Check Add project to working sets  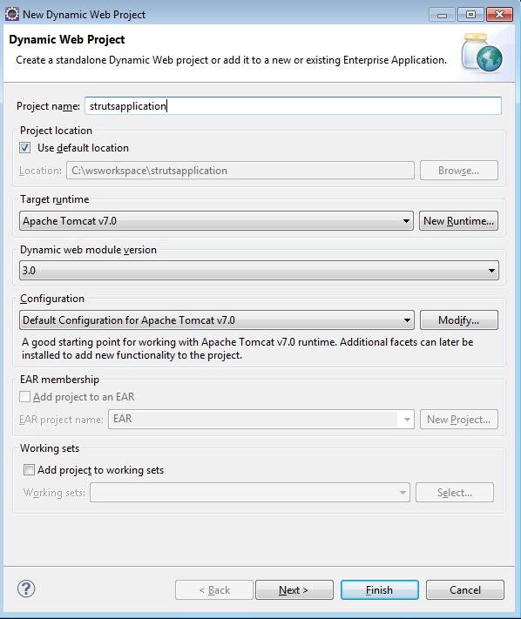point(29,470)
